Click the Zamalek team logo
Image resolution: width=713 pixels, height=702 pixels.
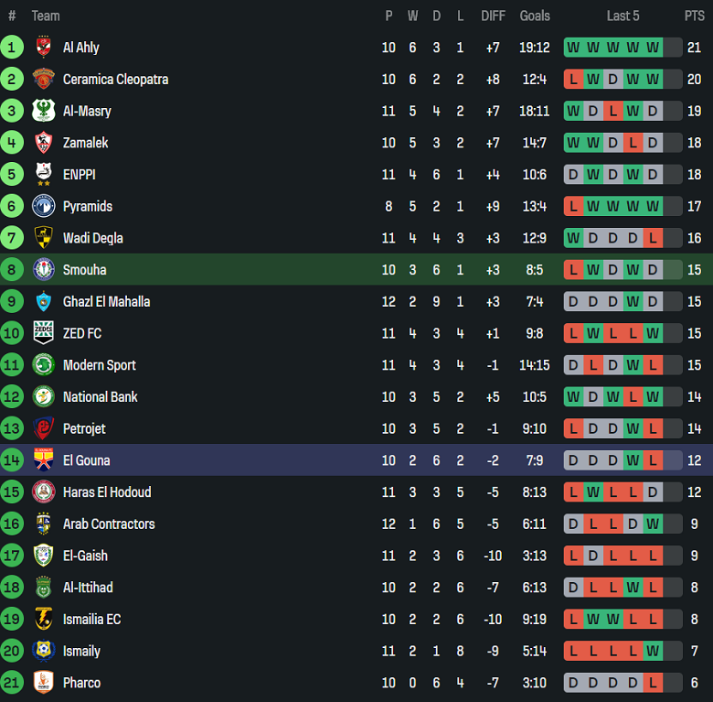[43, 143]
